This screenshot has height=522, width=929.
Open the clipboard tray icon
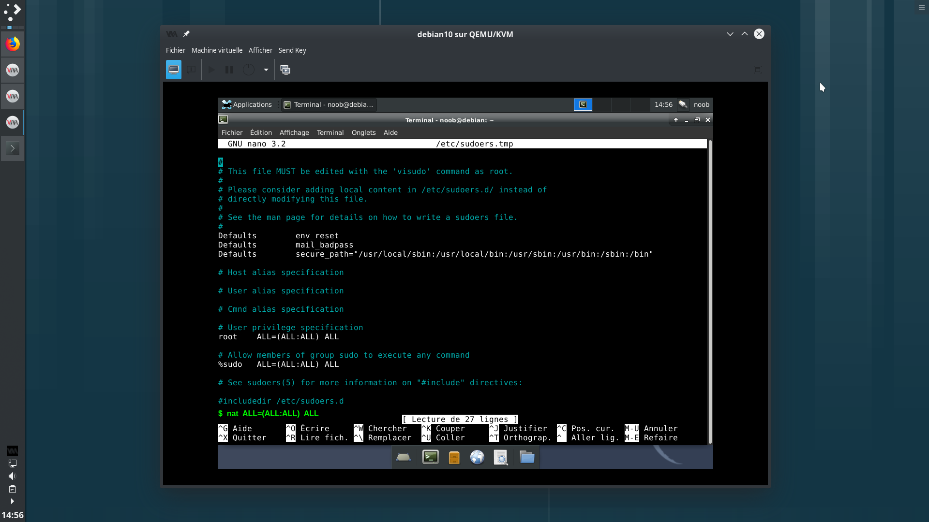pyautogui.click(x=13, y=489)
